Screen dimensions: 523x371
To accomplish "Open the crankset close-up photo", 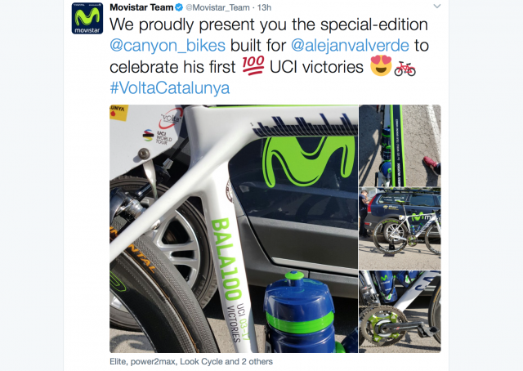I will click(400, 311).
